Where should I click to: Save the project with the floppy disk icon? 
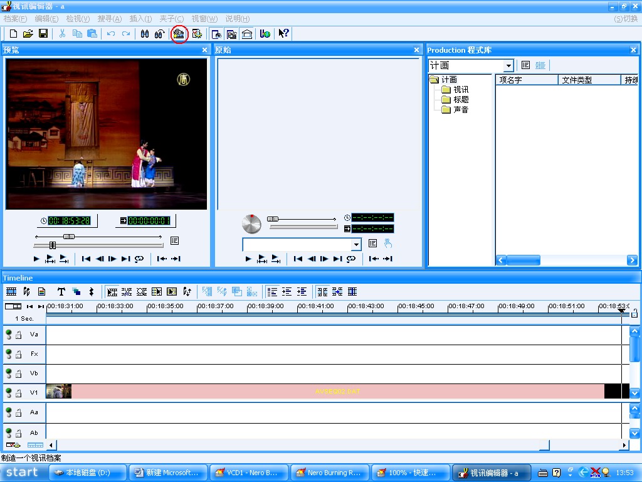(43, 34)
